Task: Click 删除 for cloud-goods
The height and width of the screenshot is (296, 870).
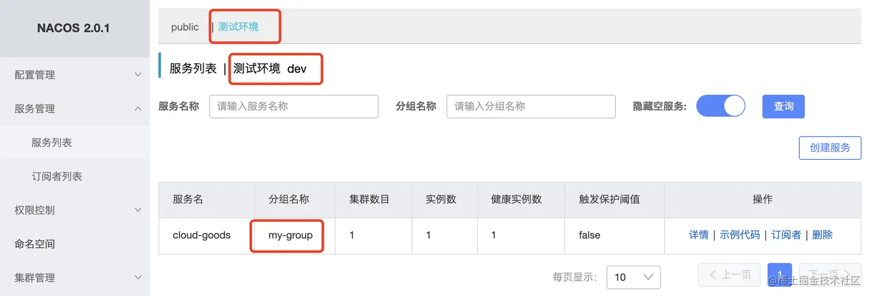Action: (x=822, y=235)
